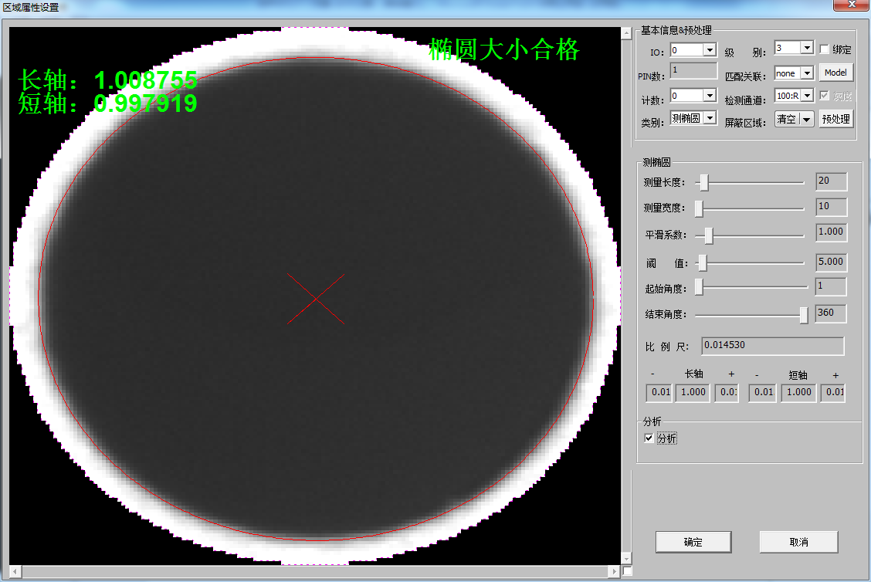This screenshot has width=871, height=582.
Task: Click the 椭圆大小合格 result text
Action: 504,50
